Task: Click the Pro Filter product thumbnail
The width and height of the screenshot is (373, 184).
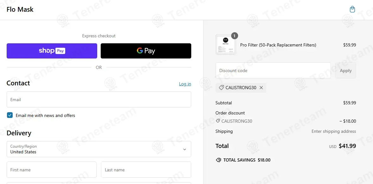Action: pyautogui.click(x=225, y=45)
